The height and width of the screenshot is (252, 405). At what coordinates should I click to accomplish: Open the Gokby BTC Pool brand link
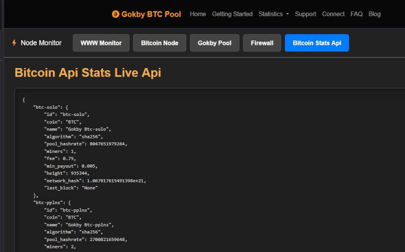(146, 14)
